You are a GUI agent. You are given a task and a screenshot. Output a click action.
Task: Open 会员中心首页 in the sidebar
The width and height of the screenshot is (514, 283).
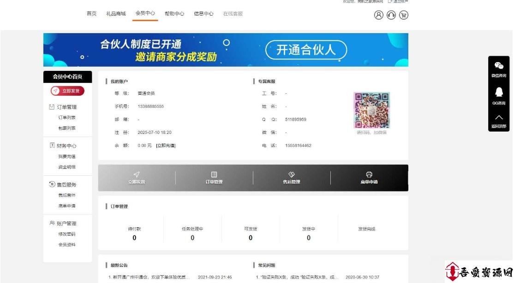pyautogui.click(x=67, y=77)
